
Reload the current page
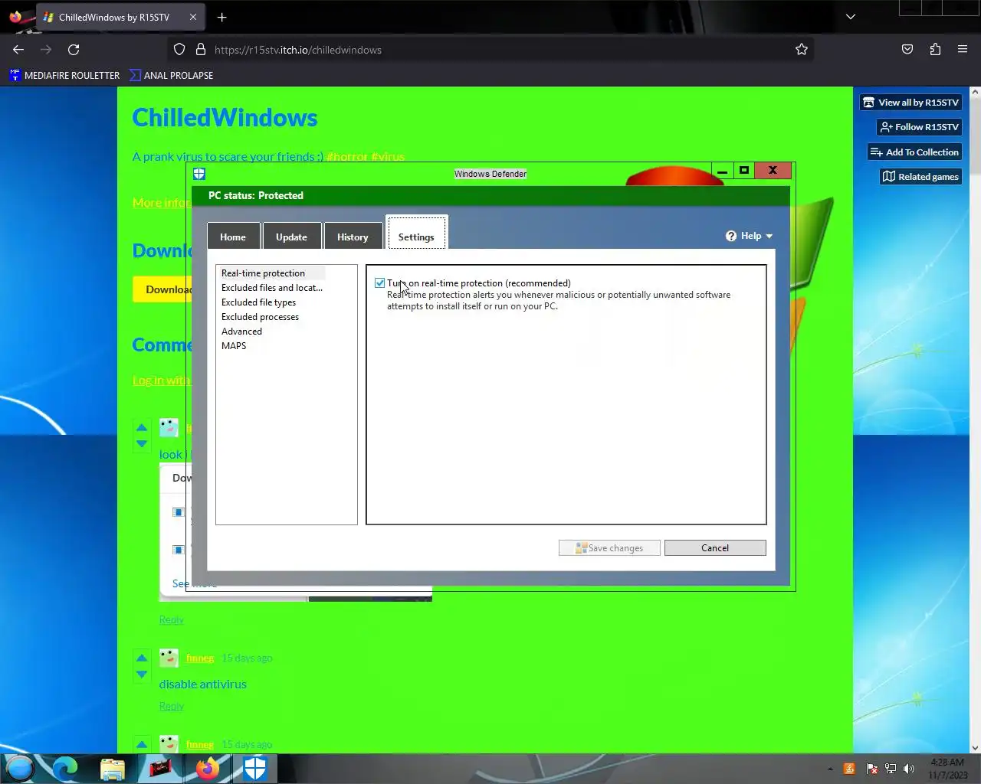click(74, 50)
